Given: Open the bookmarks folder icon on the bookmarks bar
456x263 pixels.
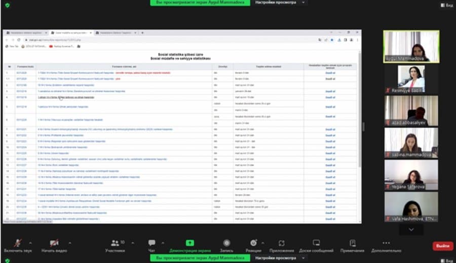Looking at the screenshot, I should (x=79, y=47).
